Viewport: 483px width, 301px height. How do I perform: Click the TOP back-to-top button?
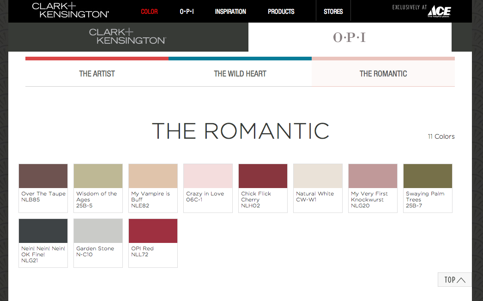pyautogui.click(x=455, y=279)
